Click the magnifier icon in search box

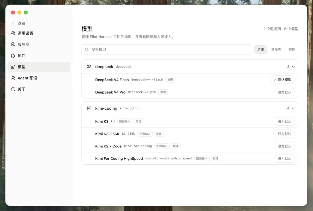pyautogui.click(x=87, y=49)
